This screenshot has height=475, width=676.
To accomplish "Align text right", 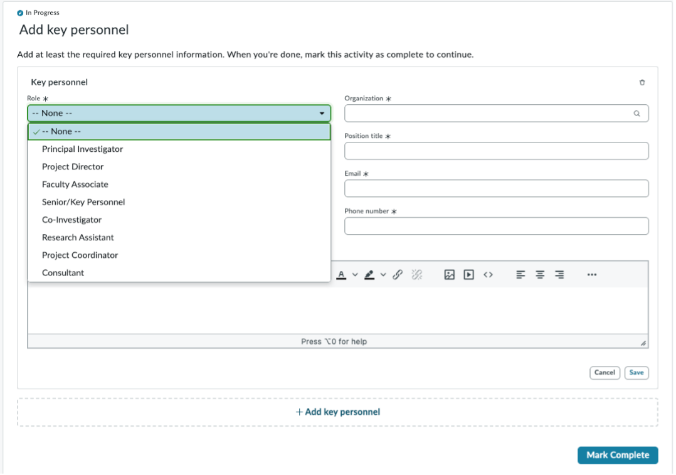I will pyautogui.click(x=559, y=275).
